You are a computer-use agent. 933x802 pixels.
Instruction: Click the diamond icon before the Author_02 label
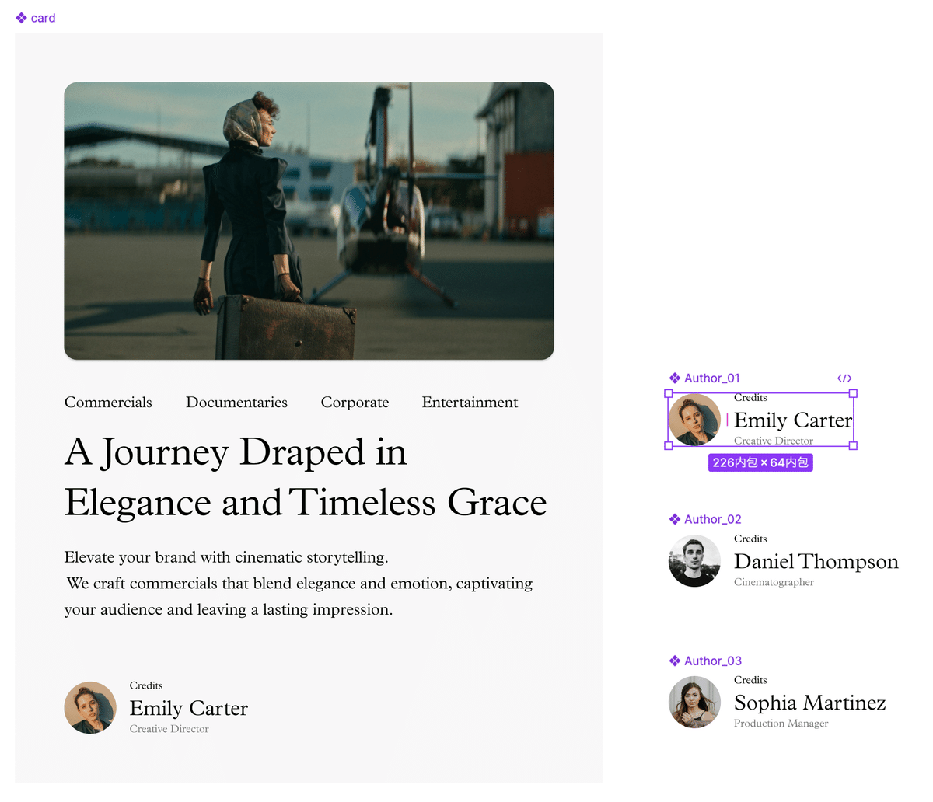tap(675, 519)
